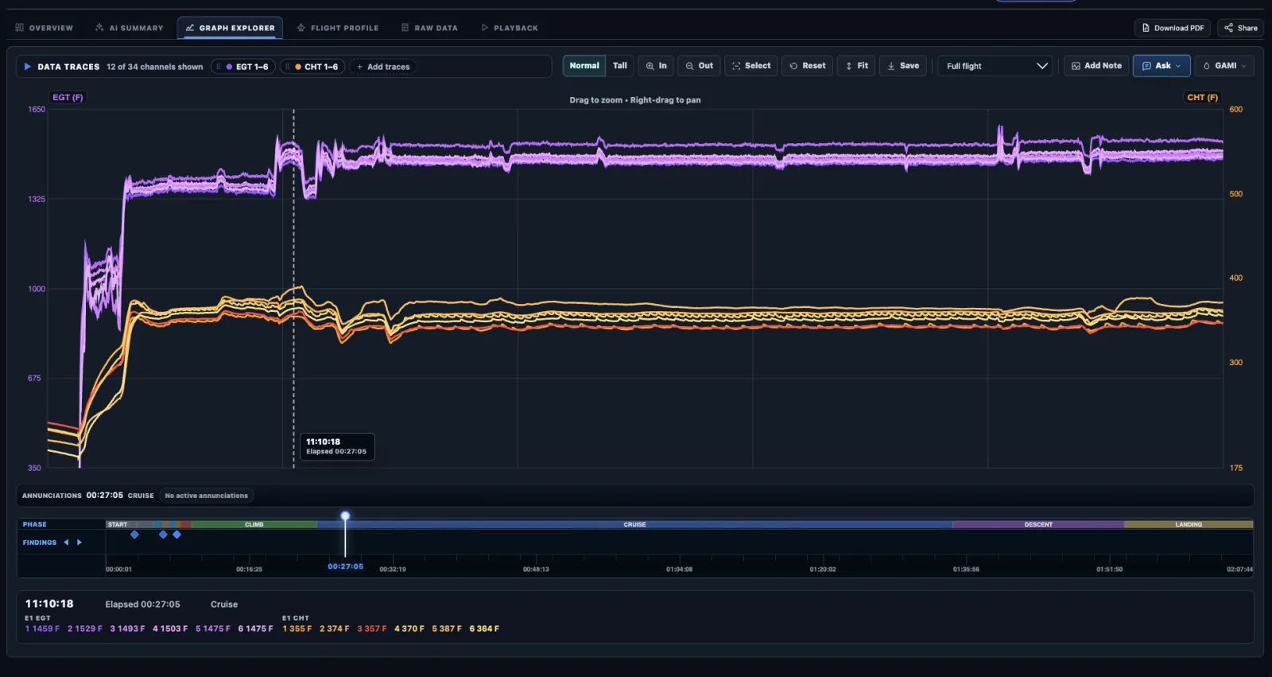1272x677 pixels.
Task: Select the Tall chart height option
Action: click(620, 66)
